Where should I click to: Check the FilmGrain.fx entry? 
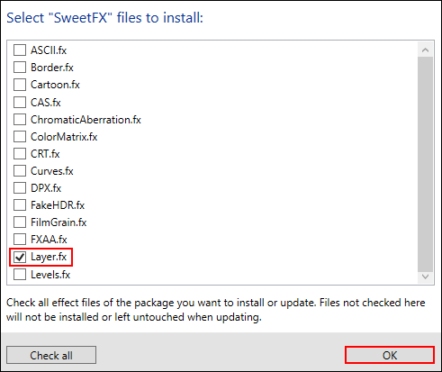tap(20, 222)
